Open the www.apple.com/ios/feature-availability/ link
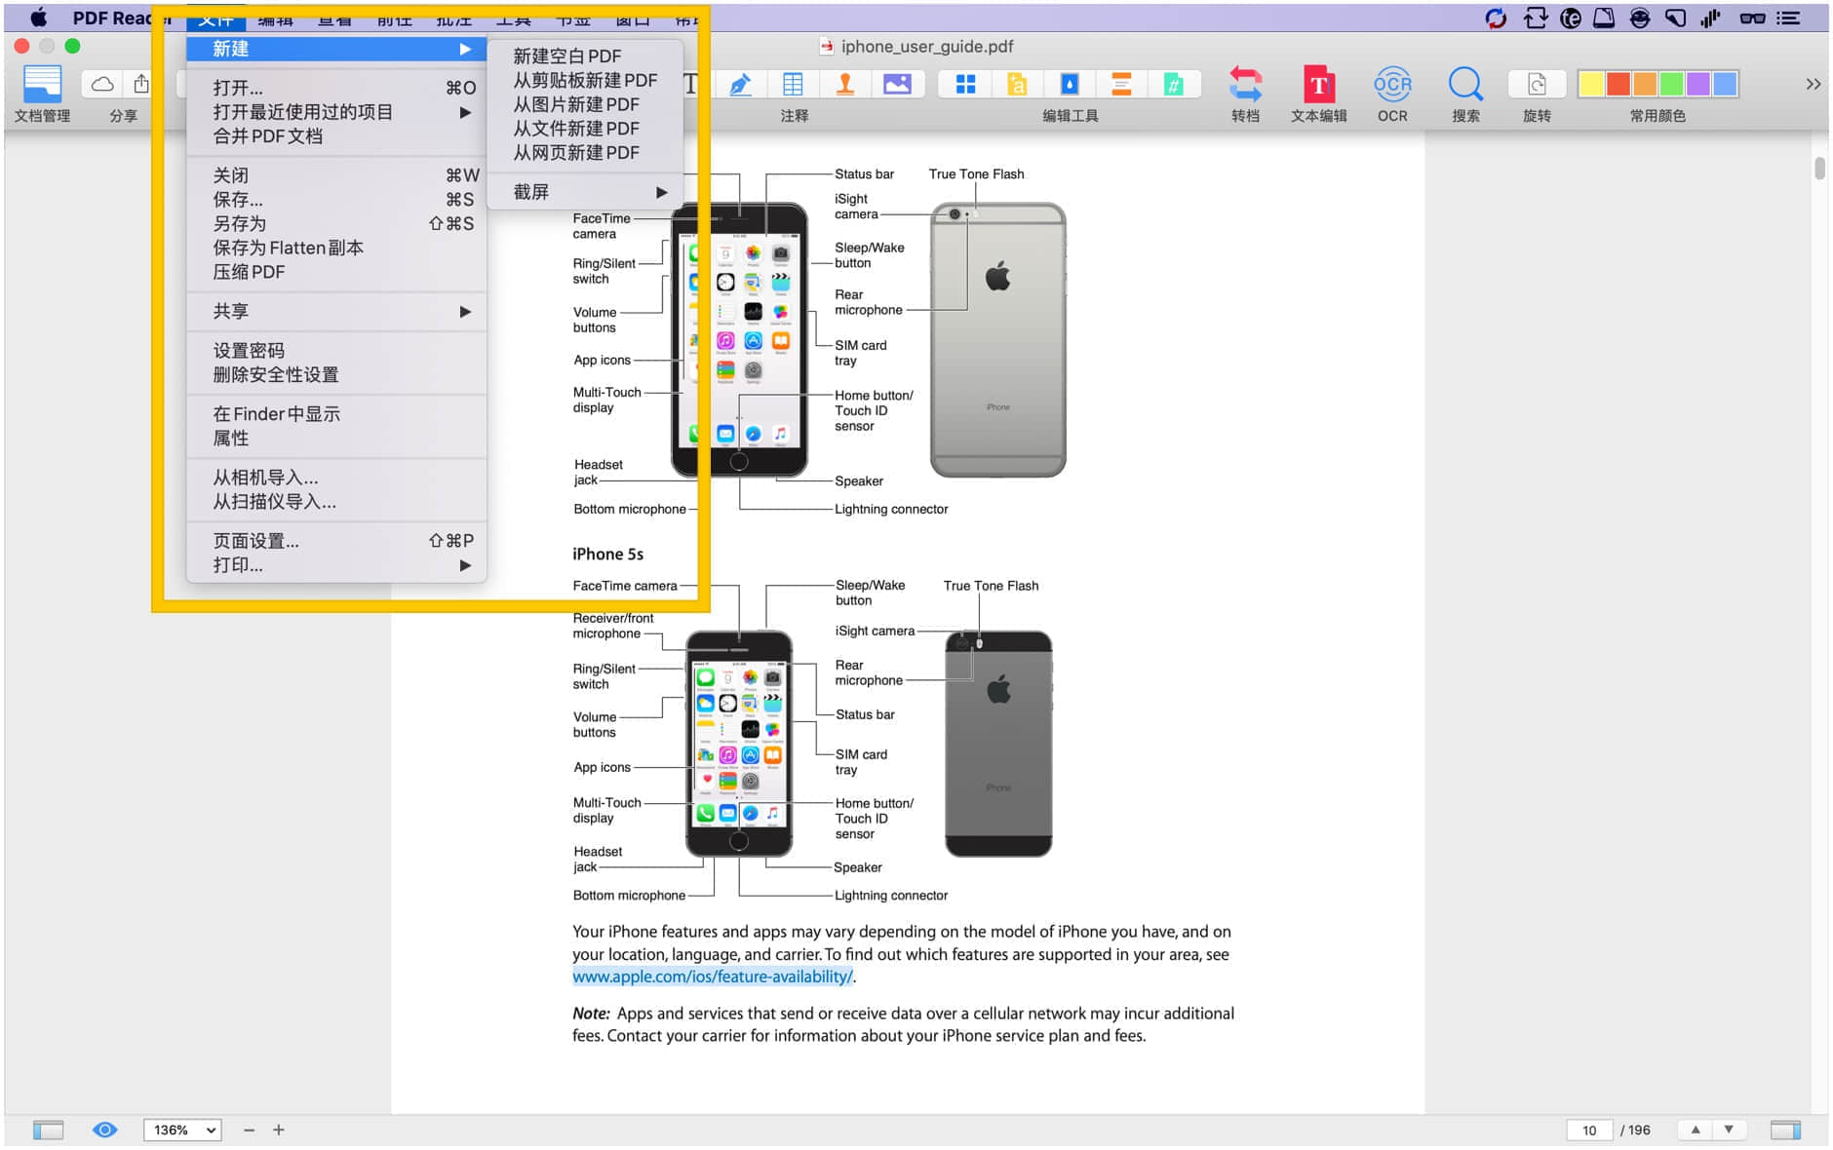Screen dimensions: 1833x1150 [x=713, y=977]
